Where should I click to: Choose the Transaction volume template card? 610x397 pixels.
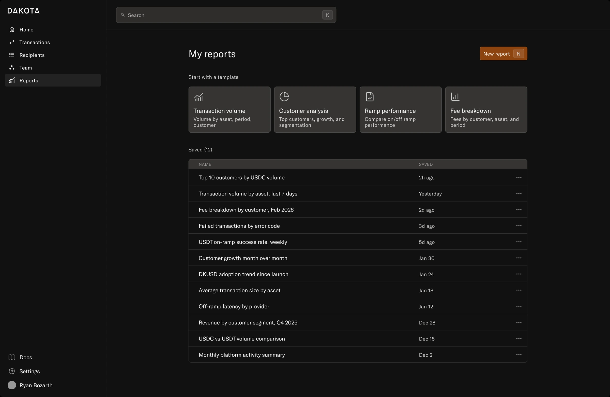coord(230,110)
